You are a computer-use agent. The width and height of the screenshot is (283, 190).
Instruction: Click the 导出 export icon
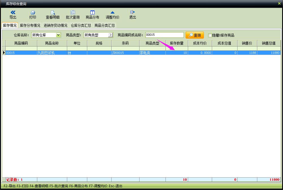[x=13, y=12]
